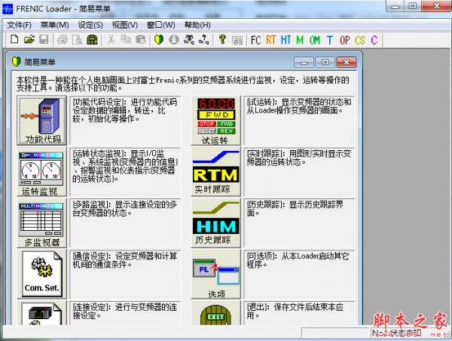This screenshot has height=341, width=452.
Task: Open 功能代码 function code button
Action: (x=41, y=121)
